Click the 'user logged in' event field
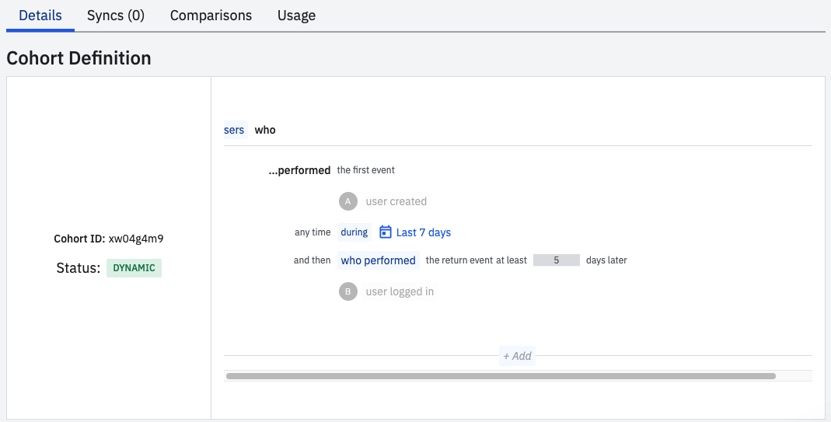The image size is (831, 422). click(x=400, y=291)
